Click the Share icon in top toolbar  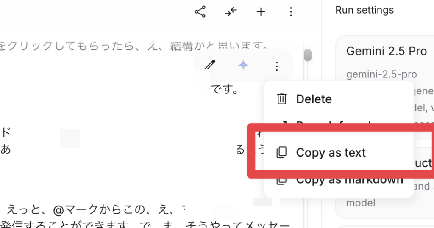[x=200, y=12]
